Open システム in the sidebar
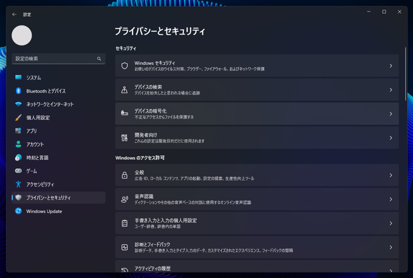Screen dimensions: 413x278 [x=58, y=78]
